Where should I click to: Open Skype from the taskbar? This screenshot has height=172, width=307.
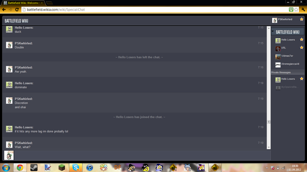[76, 168]
